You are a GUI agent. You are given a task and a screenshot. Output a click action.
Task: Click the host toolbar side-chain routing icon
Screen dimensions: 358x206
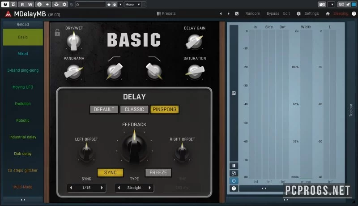click(56, 4)
